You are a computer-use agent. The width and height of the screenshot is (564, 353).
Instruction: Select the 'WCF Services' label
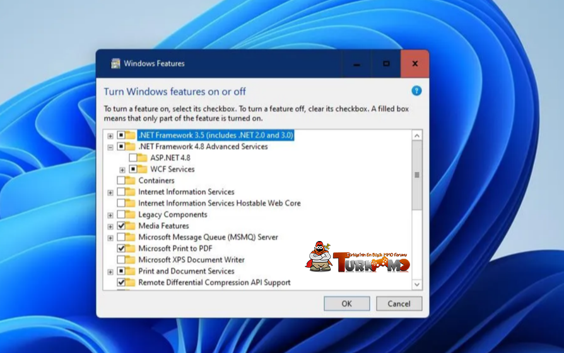pyautogui.click(x=172, y=169)
